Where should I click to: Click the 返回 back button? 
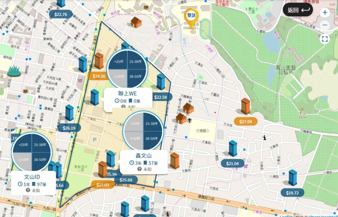(x=298, y=10)
